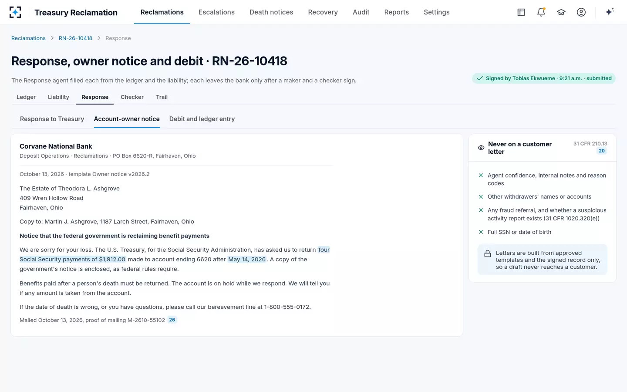Viewport: 627px width, 392px height.
Task: Go to the Reclamations top navigation tab
Action: coord(162,12)
